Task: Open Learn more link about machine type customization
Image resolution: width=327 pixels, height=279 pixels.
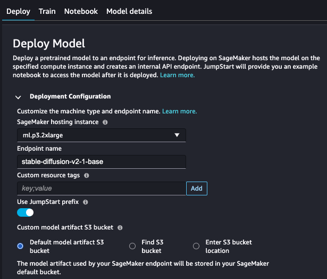Action: coord(179,111)
